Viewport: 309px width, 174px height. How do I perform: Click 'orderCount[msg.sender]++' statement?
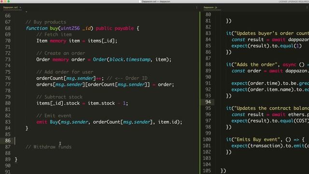70,78
